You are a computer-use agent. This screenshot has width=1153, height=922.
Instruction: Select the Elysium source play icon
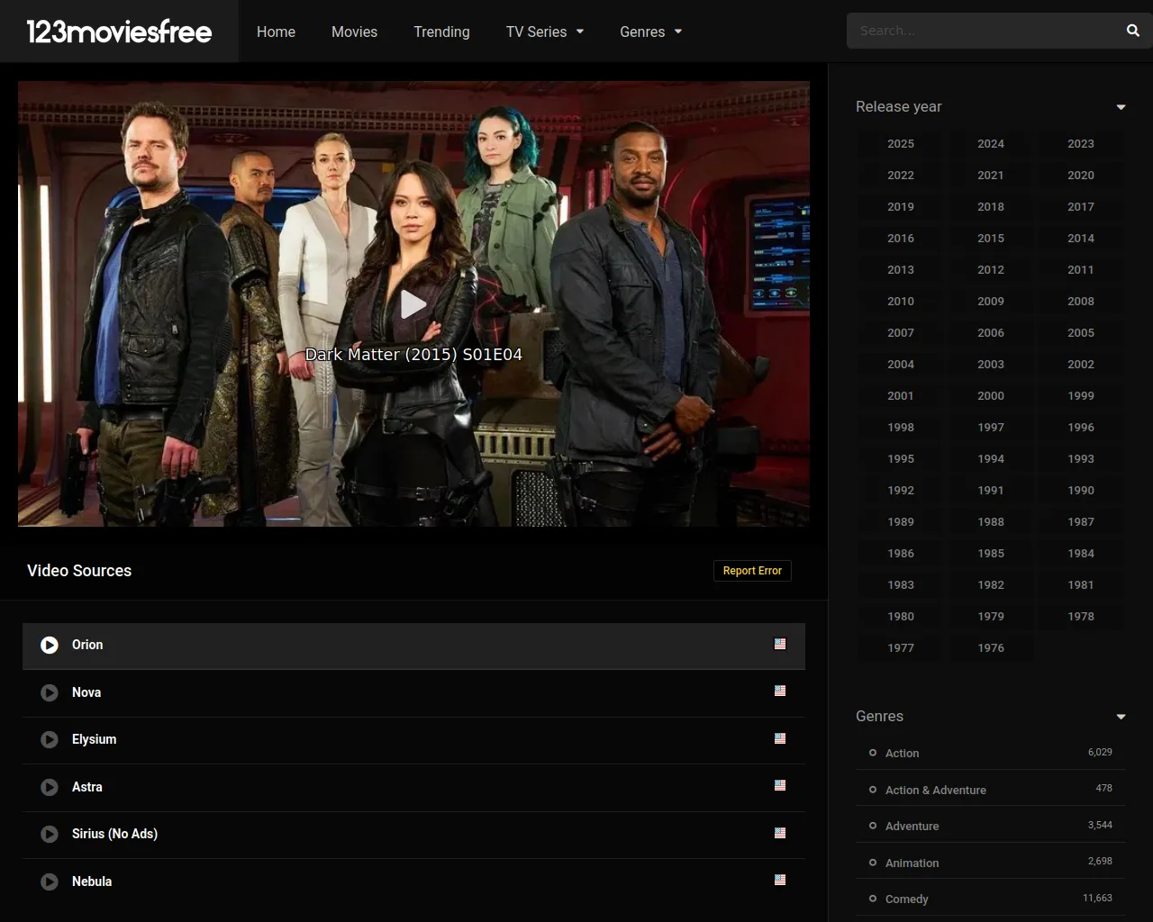(50, 739)
